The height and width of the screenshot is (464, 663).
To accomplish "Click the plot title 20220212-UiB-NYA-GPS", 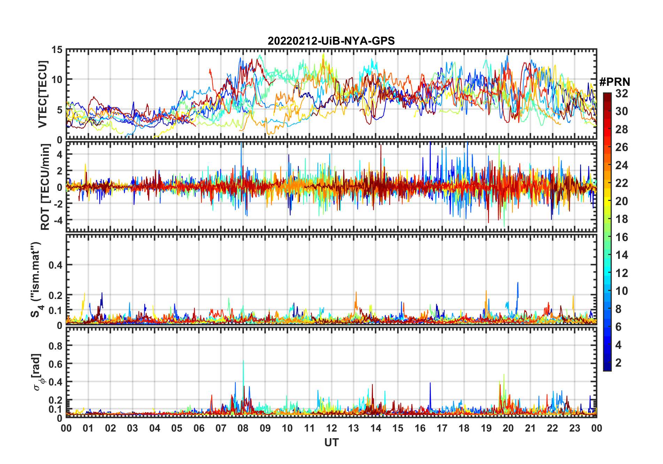I will click(x=331, y=41).
